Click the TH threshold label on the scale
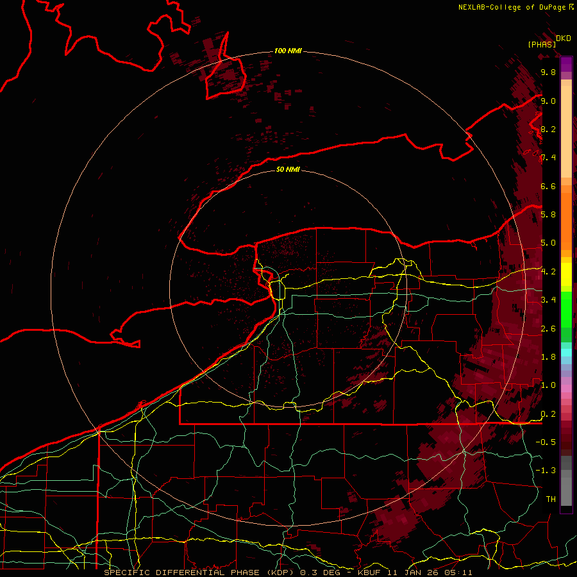577x577 pixels. click(x=551, y=499)
